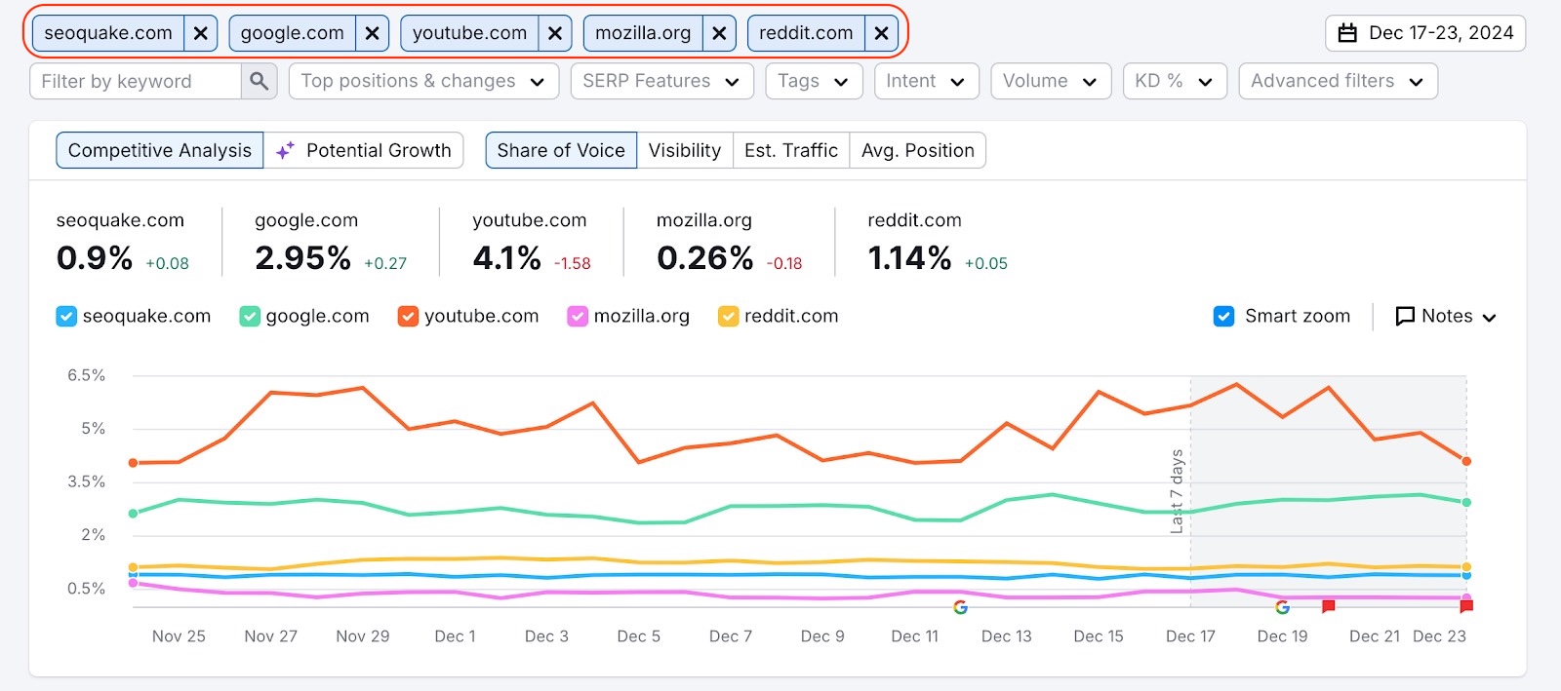Open the Intent dropdown
1561x691 pixels.
(x=925, y=81)
